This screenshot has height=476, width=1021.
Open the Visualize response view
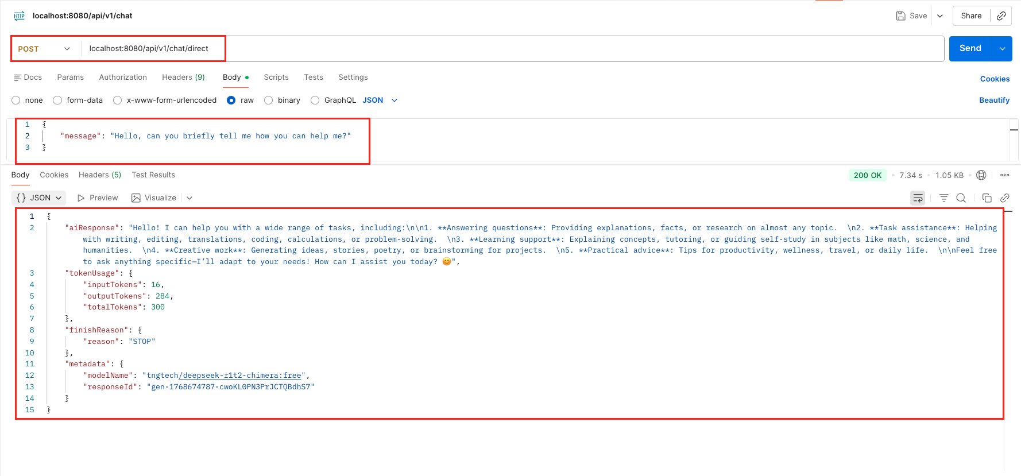154,198
